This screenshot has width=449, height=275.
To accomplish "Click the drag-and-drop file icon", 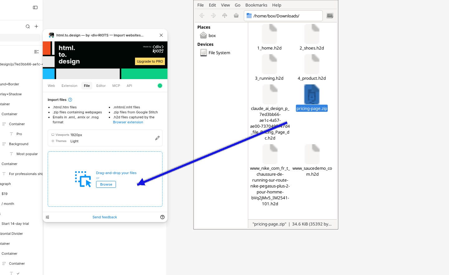I will point(83,179).
